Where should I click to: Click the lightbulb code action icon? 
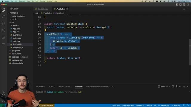46,30
